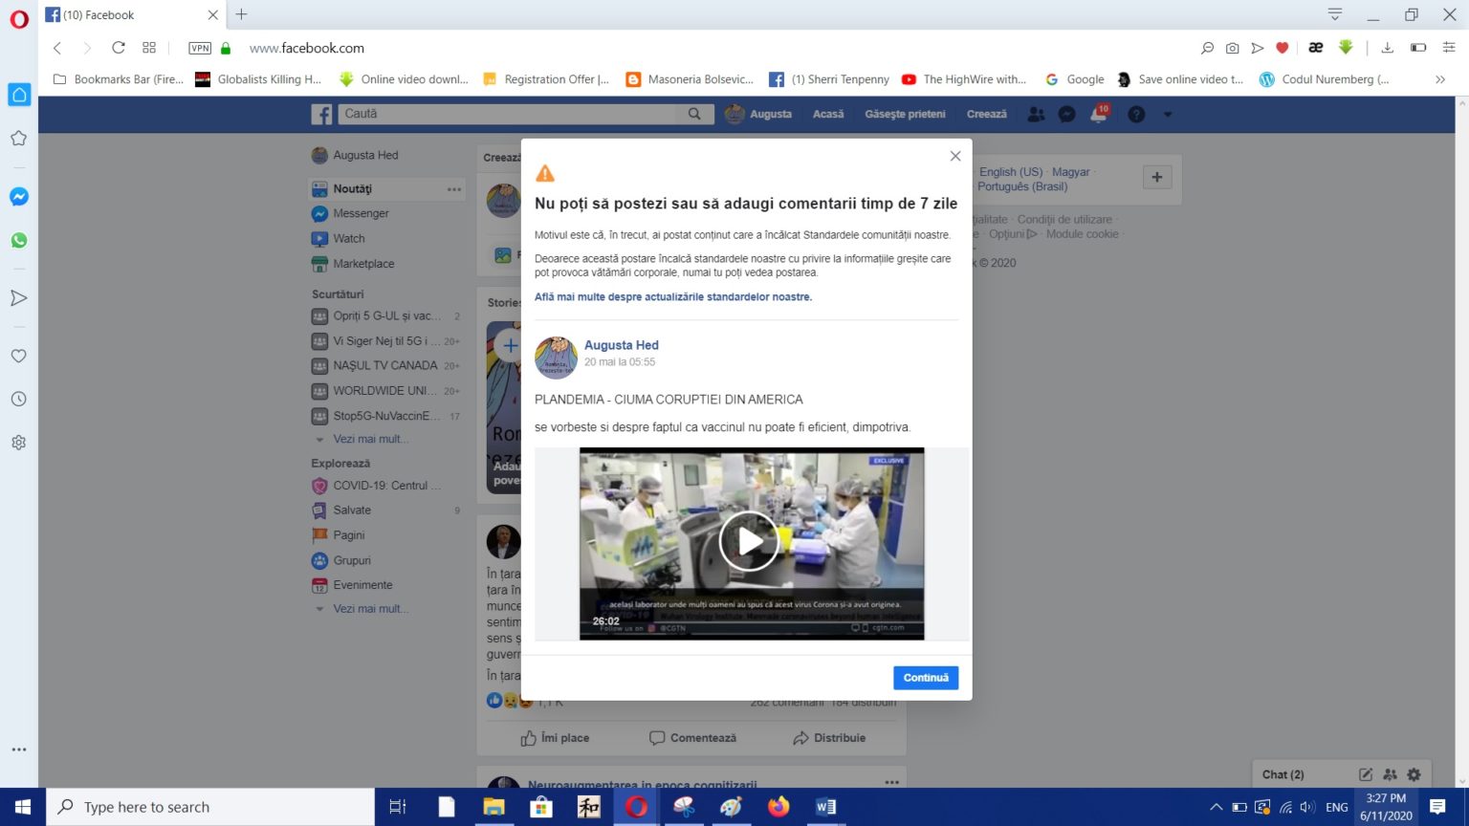Viewport: 1469px width, 826px height.
Task: Click the Messenger icon in Opera sidebar
Action: (x=18, y=196)
